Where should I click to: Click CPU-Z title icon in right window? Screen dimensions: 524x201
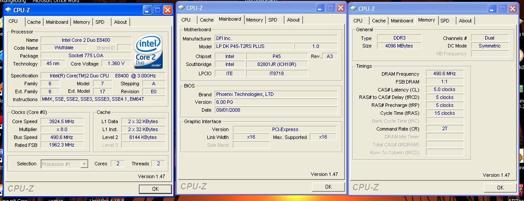point(354,9)
